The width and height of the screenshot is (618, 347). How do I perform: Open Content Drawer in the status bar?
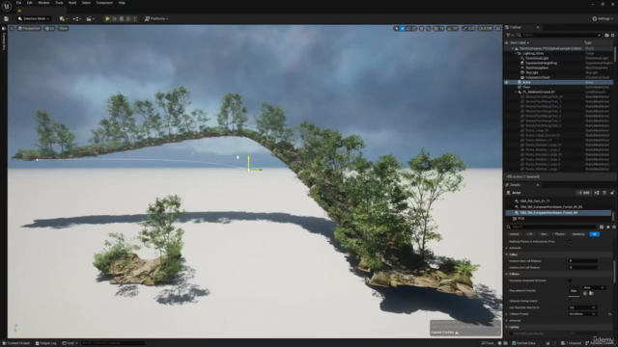pyautogui.click(x=16, y=343)
